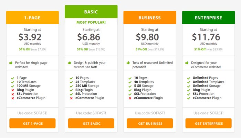Click green check beside Business 5 GB Storage
Viewport: 241px width, 138px height.
click(x=130, y=86)
